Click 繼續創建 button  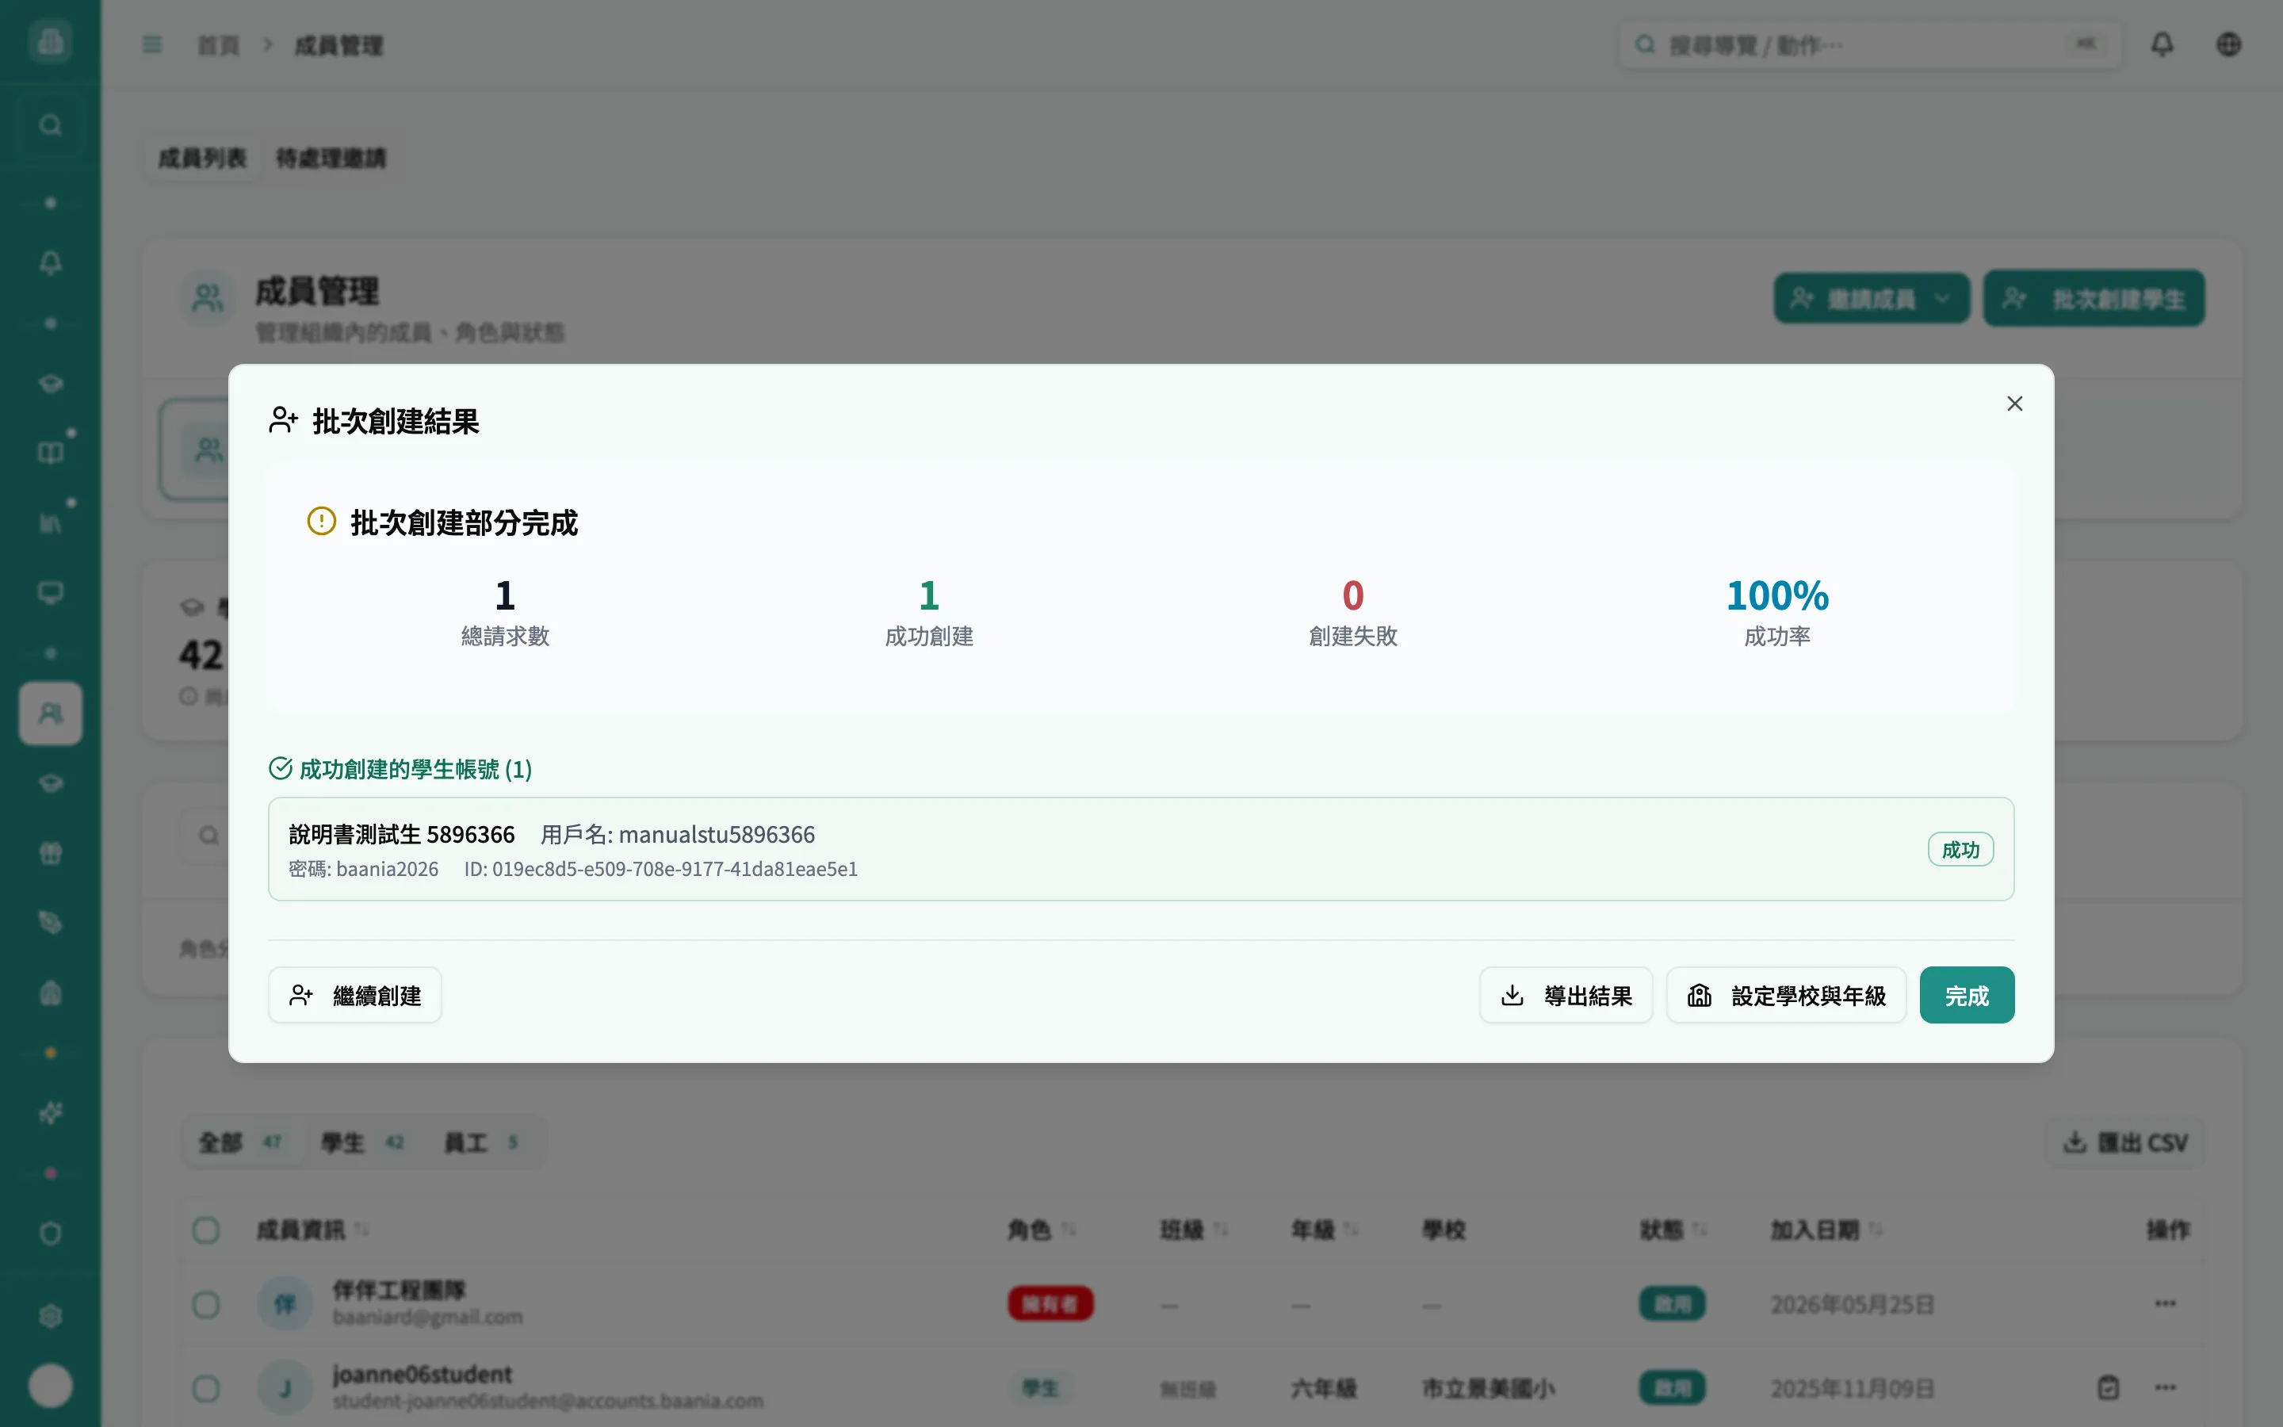(x=354, y=995)
